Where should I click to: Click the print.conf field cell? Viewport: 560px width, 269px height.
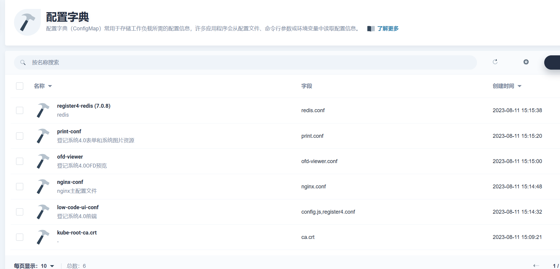(x=312, y=136)
